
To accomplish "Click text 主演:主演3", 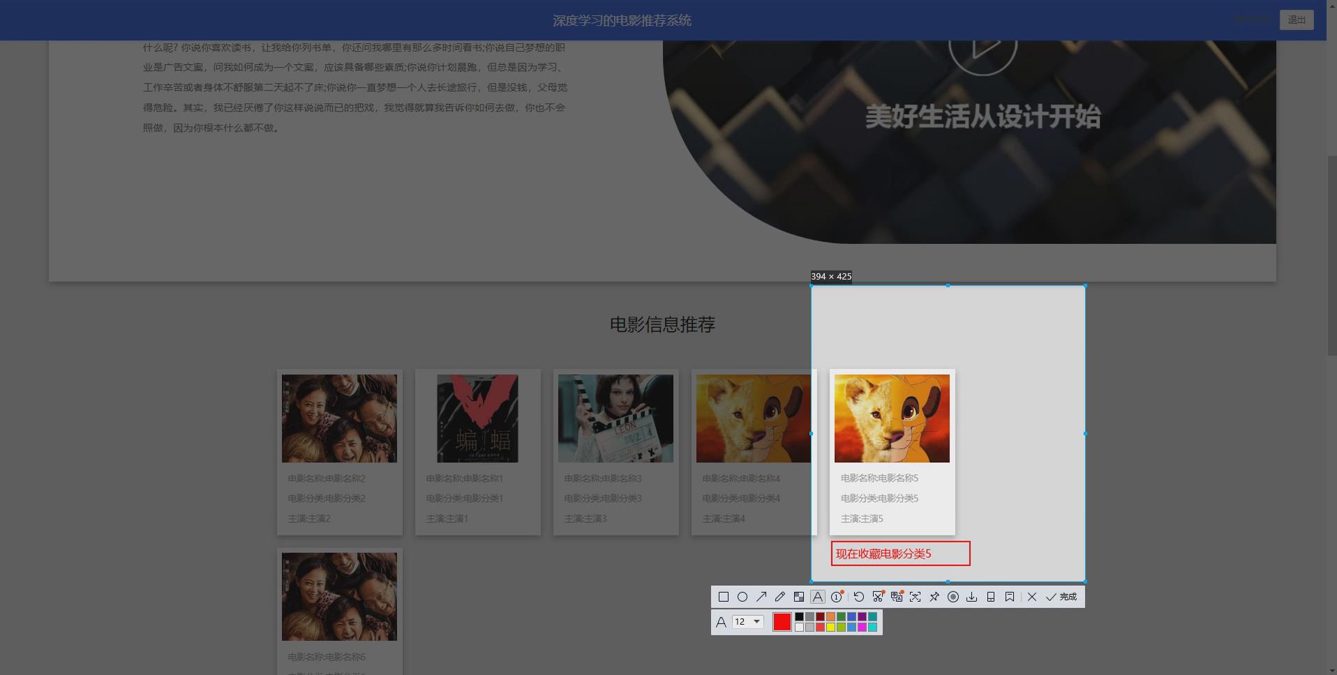I will click(x=585, y=518).
